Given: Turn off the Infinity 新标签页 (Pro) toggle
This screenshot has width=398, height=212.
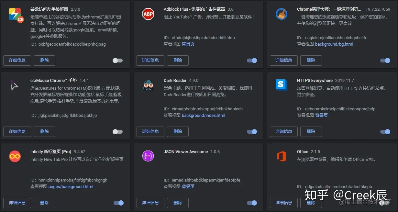Looking at the screenshot, I should tap(118, 203).
